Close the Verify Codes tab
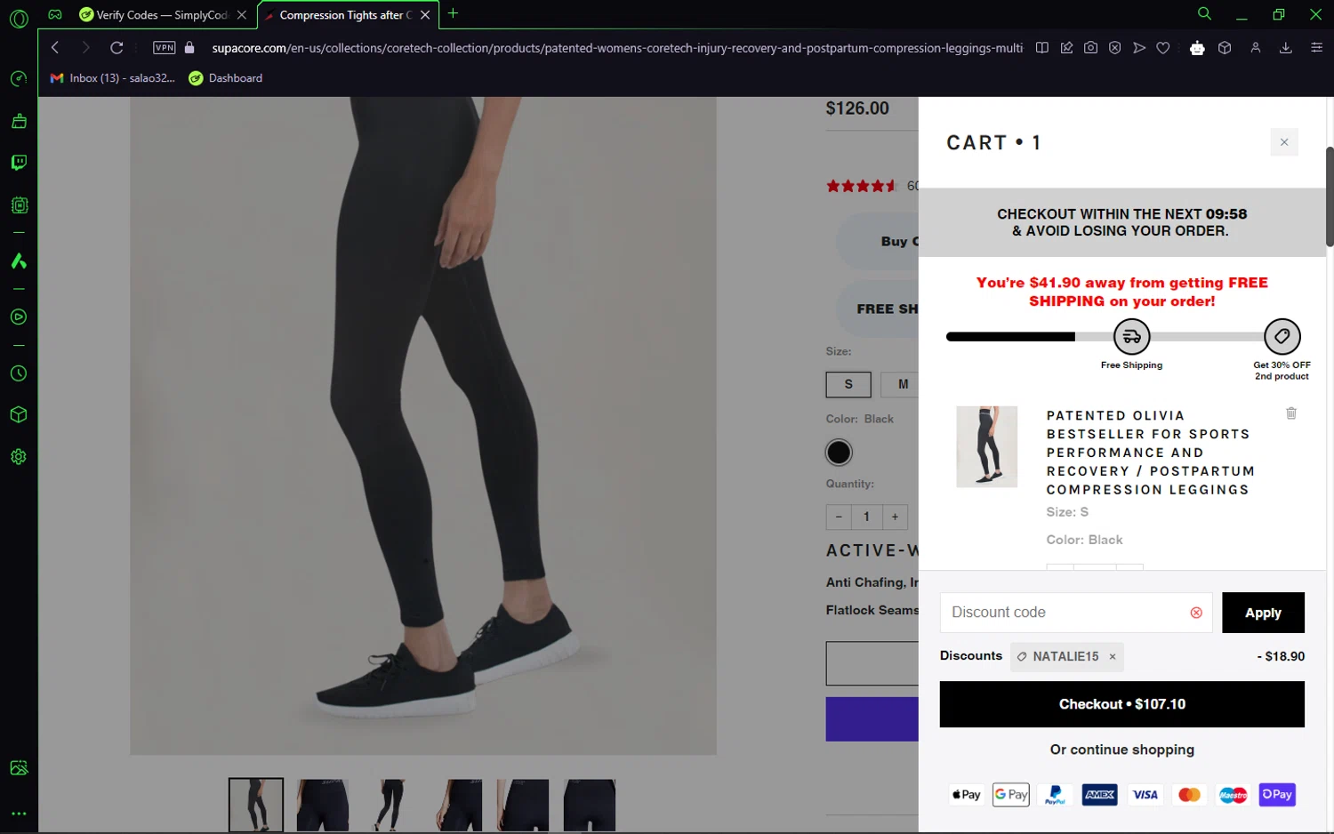 coord(242,15)
